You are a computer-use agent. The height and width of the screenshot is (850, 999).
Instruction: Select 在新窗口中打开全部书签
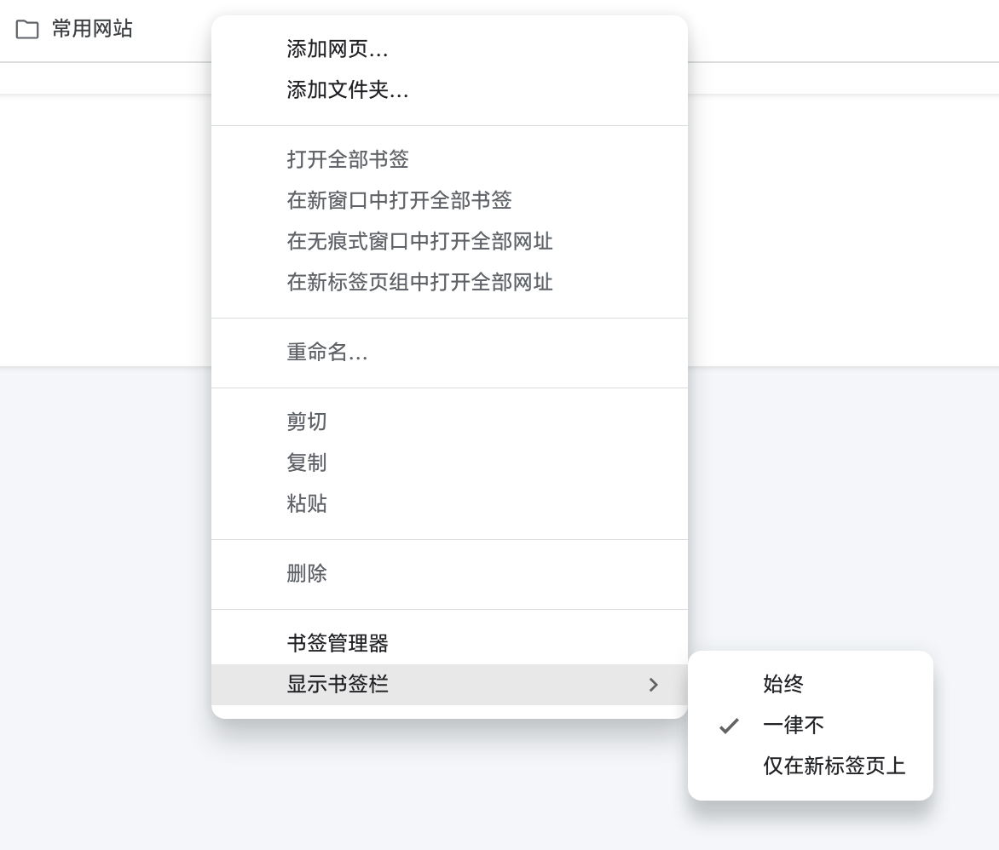[449, 200]
